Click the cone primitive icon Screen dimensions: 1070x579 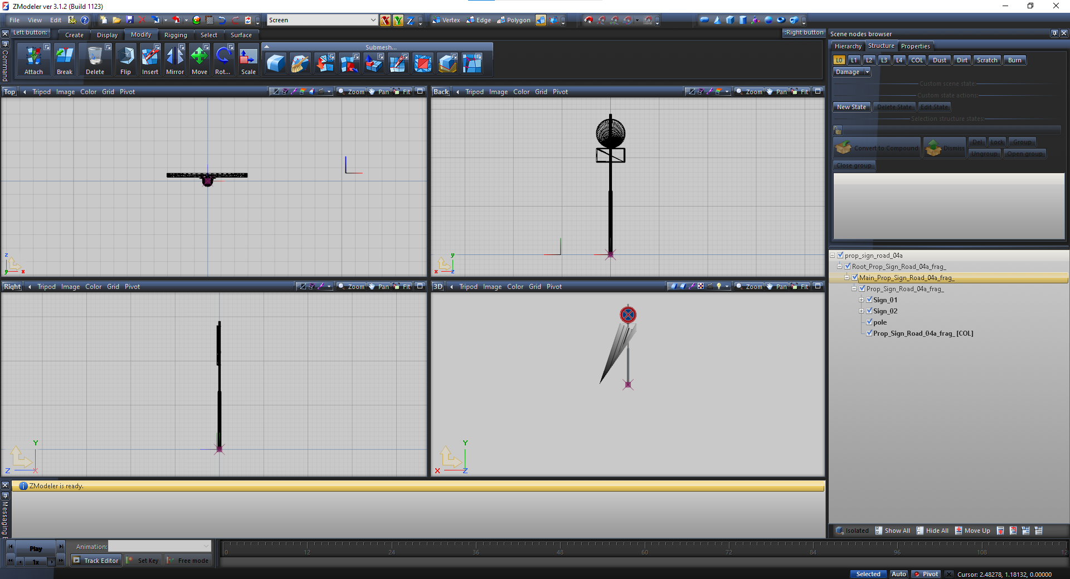click(717, 20)
